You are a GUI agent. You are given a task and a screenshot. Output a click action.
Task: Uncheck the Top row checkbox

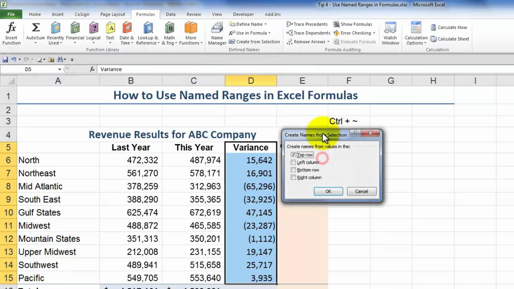[294, 155]
